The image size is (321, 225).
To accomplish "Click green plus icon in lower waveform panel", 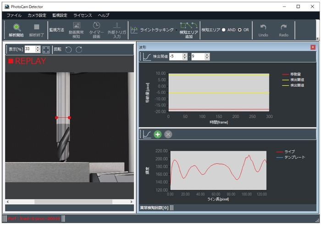I will (158, 134).
